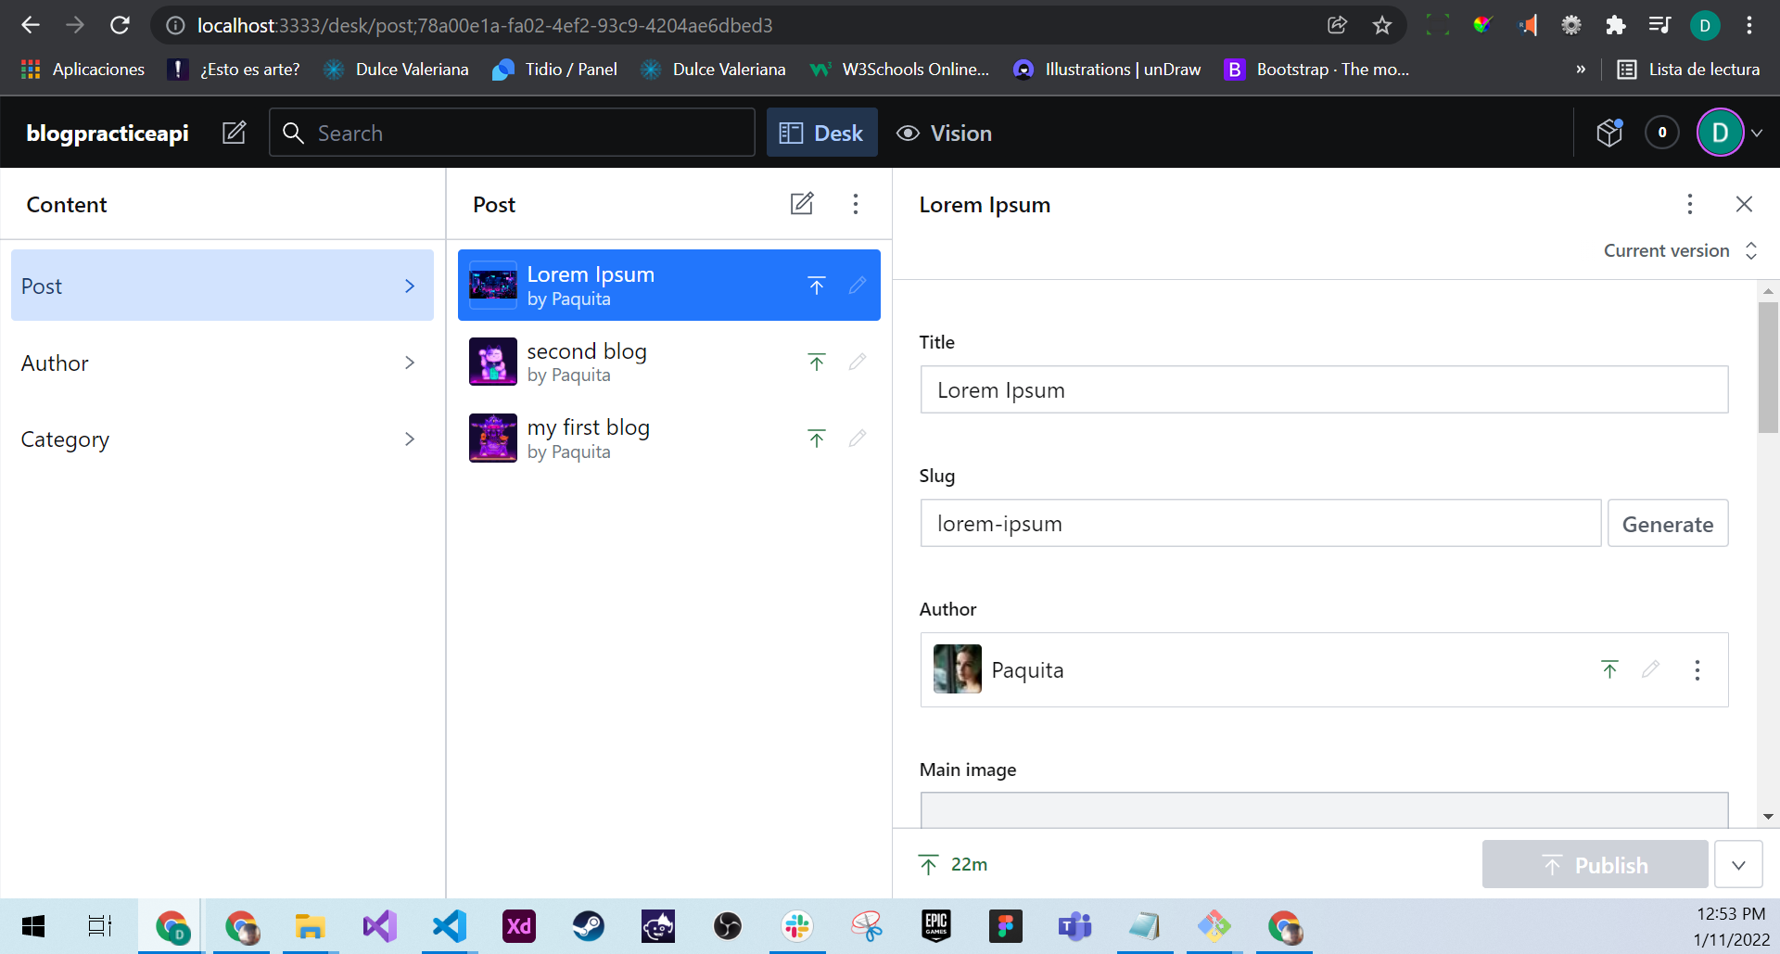The height and width of the screenshot is (954, 1780).
Task: Click the new document compose icon beside blogpracticeapi
Action: tap(235, 133)
